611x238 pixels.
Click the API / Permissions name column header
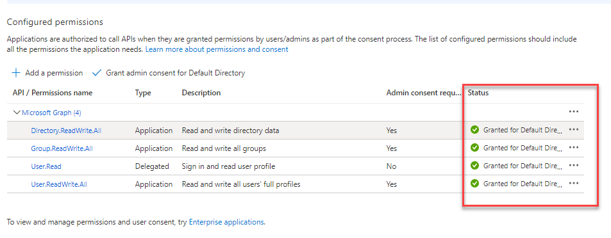53,93
